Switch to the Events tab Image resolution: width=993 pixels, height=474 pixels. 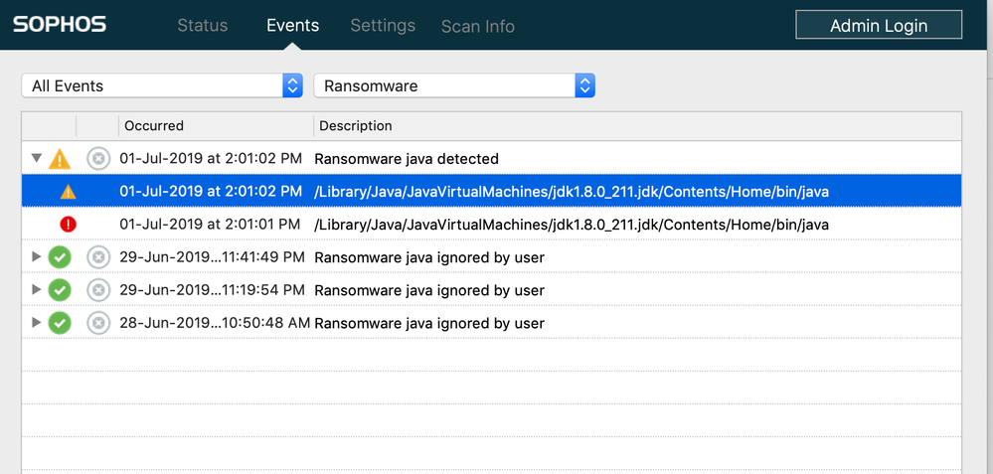click(292, 25)
